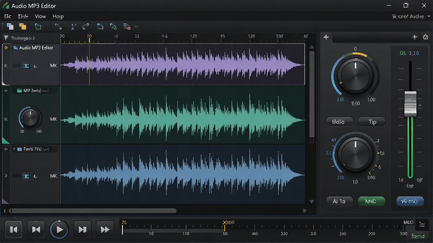433x243 pixels.
Task: Click the teal folder icon in the toolbar
Action: (x=38, y=27)
